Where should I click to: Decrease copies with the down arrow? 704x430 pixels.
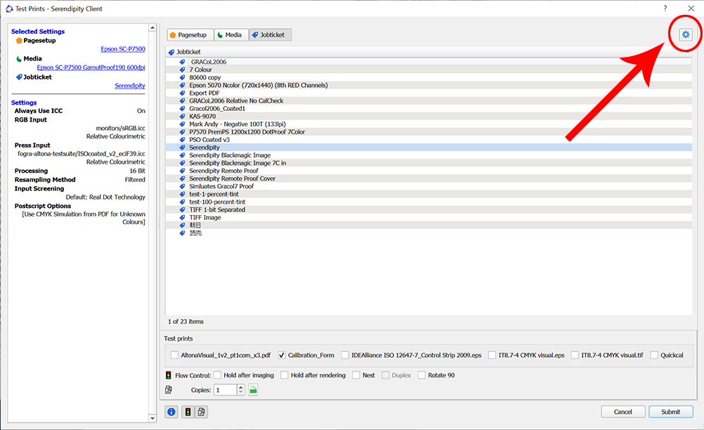click(241, 393)
